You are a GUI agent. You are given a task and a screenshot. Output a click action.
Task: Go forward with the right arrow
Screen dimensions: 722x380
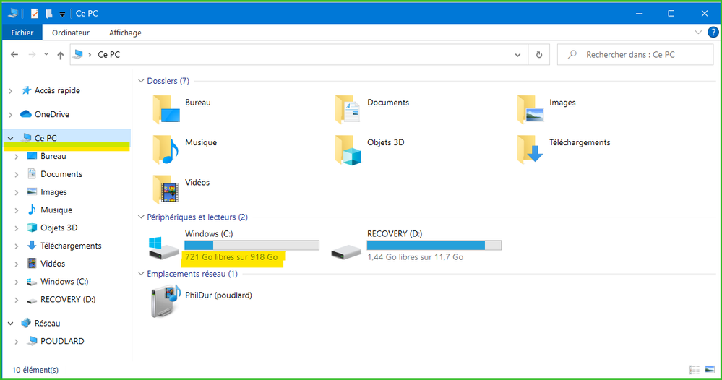[x=32, y=55]
